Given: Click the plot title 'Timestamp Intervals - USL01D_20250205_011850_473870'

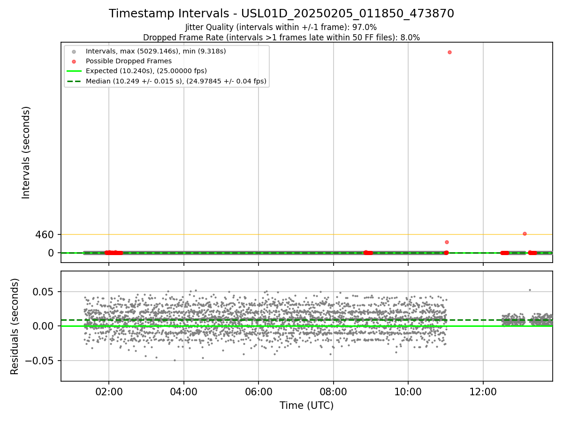Looking at the screenshot, I should [x=281, y=14].
